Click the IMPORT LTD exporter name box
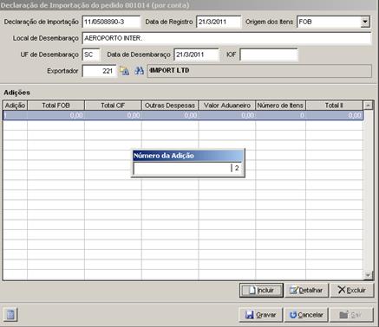 [259, 71]
